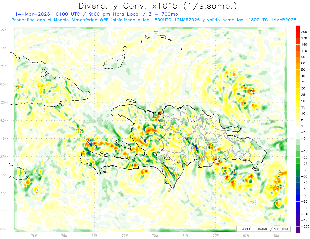Click the "-170" value on the color scale

click(x=305, y=220)
